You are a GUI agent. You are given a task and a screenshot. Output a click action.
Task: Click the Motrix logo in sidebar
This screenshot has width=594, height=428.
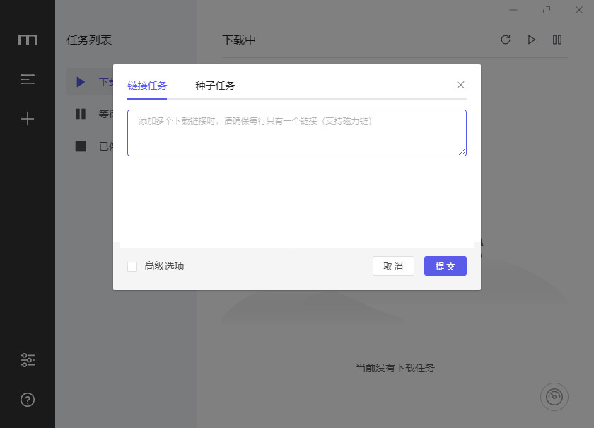[x=28, y=40]
